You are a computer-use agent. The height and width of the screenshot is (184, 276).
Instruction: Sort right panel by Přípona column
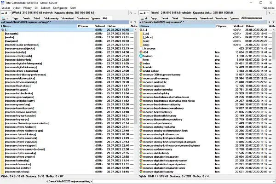(224, 26)
